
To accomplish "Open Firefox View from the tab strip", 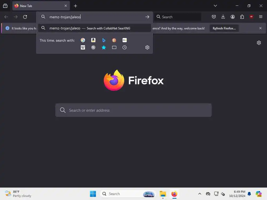I will [x=5, y=6].
